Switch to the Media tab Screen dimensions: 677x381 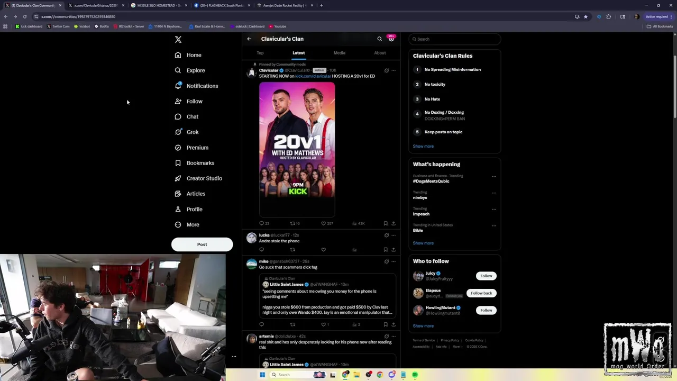click(340, 53)
